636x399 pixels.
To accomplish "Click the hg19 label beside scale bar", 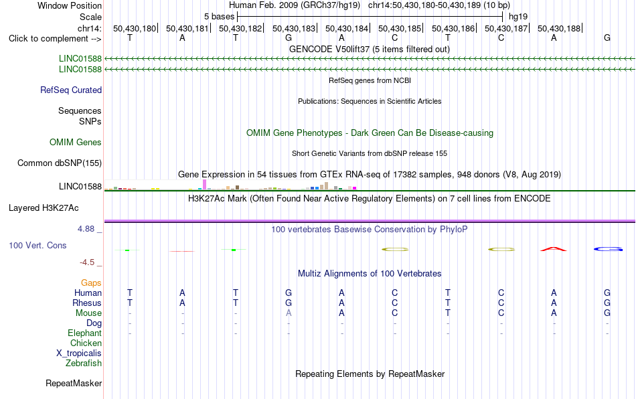I will [518, 17].
